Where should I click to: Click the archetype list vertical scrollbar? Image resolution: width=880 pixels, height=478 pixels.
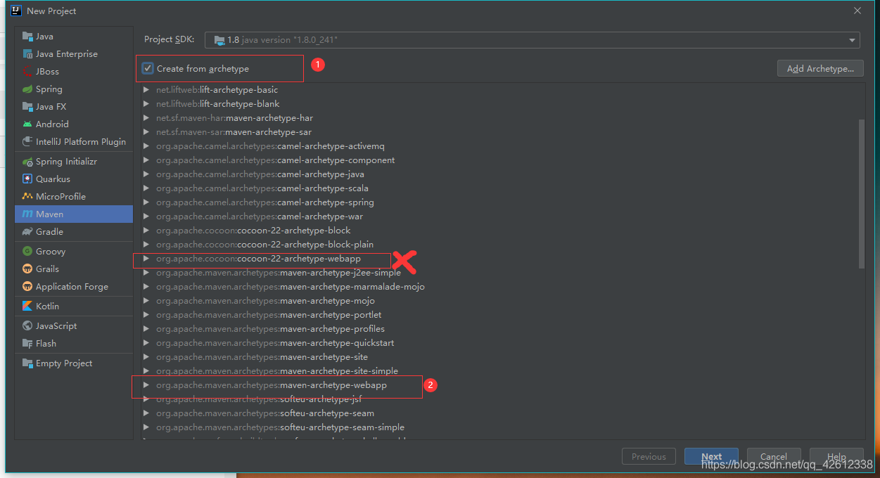point(862,193)
